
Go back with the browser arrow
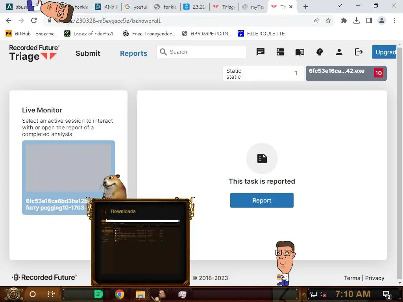[9, 20]
